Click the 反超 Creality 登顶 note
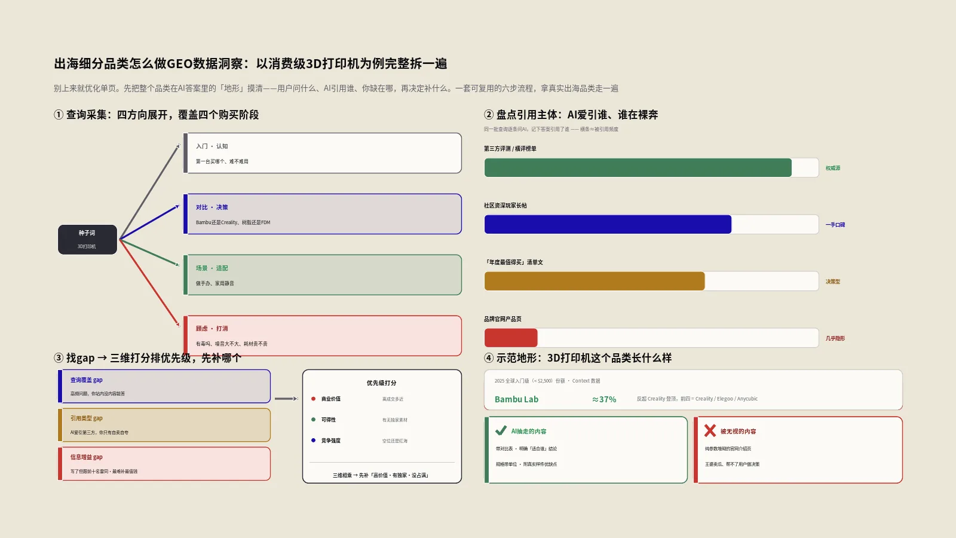The width and height of the screenshot is (956, 538). pos(697,399)
